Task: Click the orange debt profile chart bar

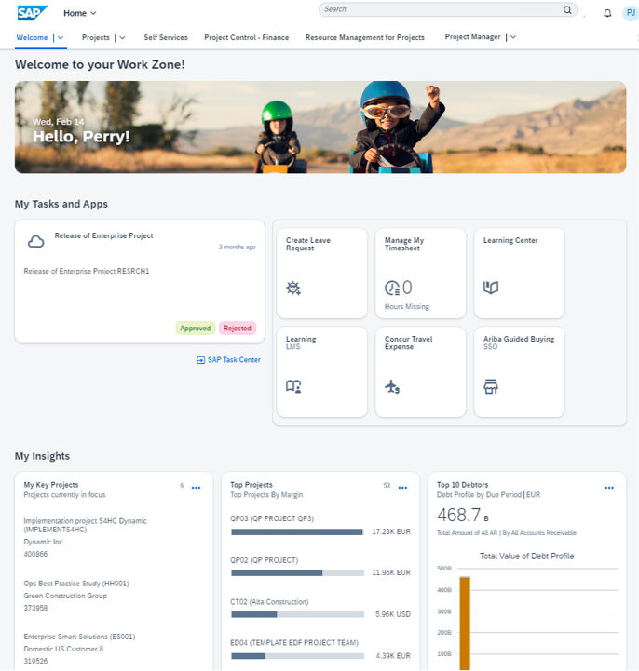Action: coord(465,624)
